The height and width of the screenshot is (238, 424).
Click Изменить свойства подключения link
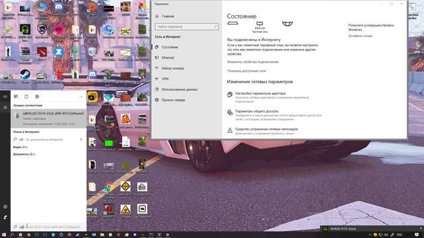pyautogui.click(x=252, y=61)
